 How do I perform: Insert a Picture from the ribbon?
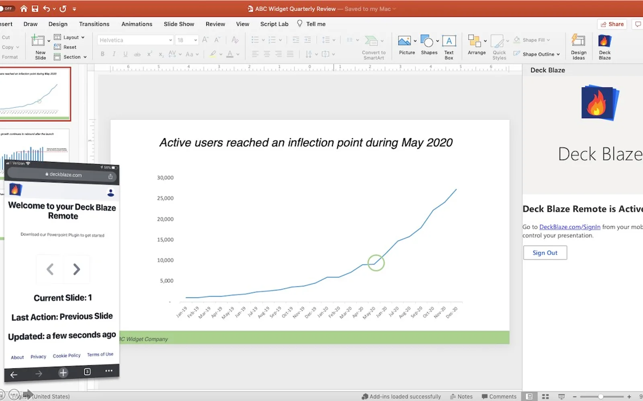tap(407, 45)
